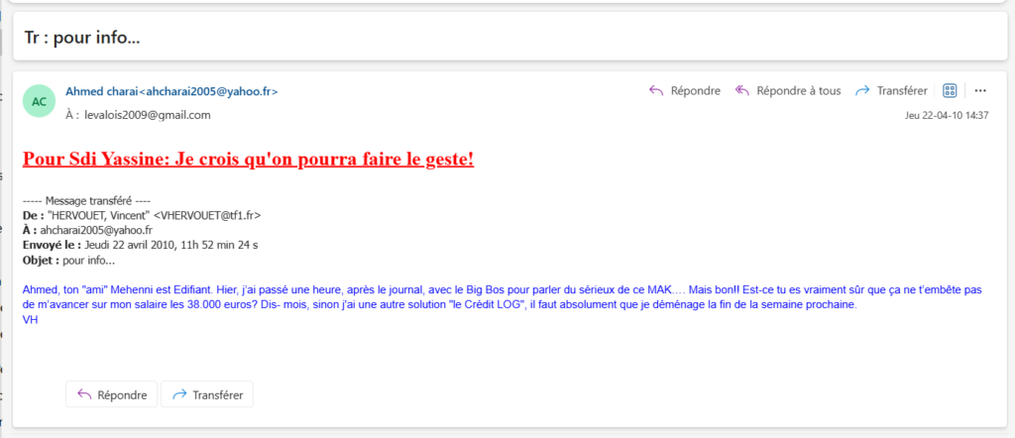1015x438 pixels.
Task: Click the timestamp Jeu 22-04-10 14:37
Action: (947, 115)
